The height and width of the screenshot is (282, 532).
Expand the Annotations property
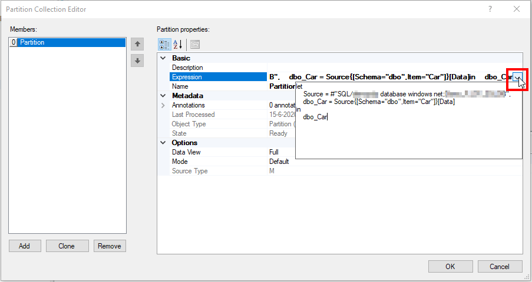pyautogui.click(x=163, y=105)
